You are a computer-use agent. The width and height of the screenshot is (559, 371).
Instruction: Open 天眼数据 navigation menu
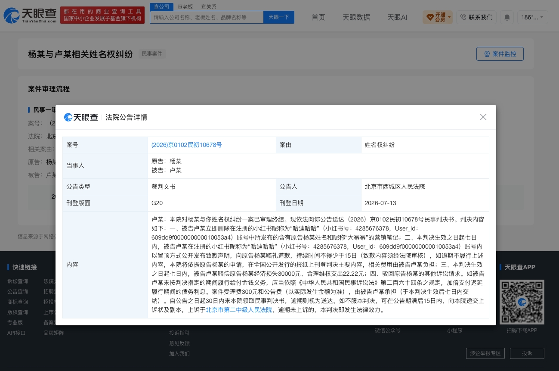click(x=356, y=17)
